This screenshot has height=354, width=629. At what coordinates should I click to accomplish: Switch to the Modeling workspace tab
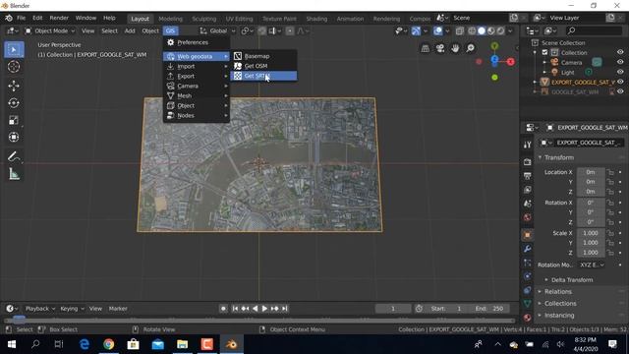pos(170,19)
